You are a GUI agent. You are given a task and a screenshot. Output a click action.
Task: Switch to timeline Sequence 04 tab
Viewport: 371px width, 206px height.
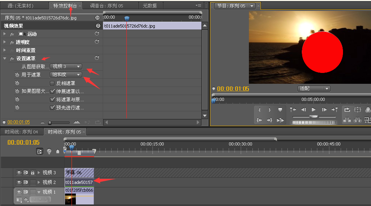point(21,132)
